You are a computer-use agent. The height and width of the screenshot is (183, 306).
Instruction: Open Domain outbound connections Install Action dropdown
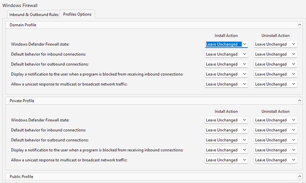[x=226, y=64]
